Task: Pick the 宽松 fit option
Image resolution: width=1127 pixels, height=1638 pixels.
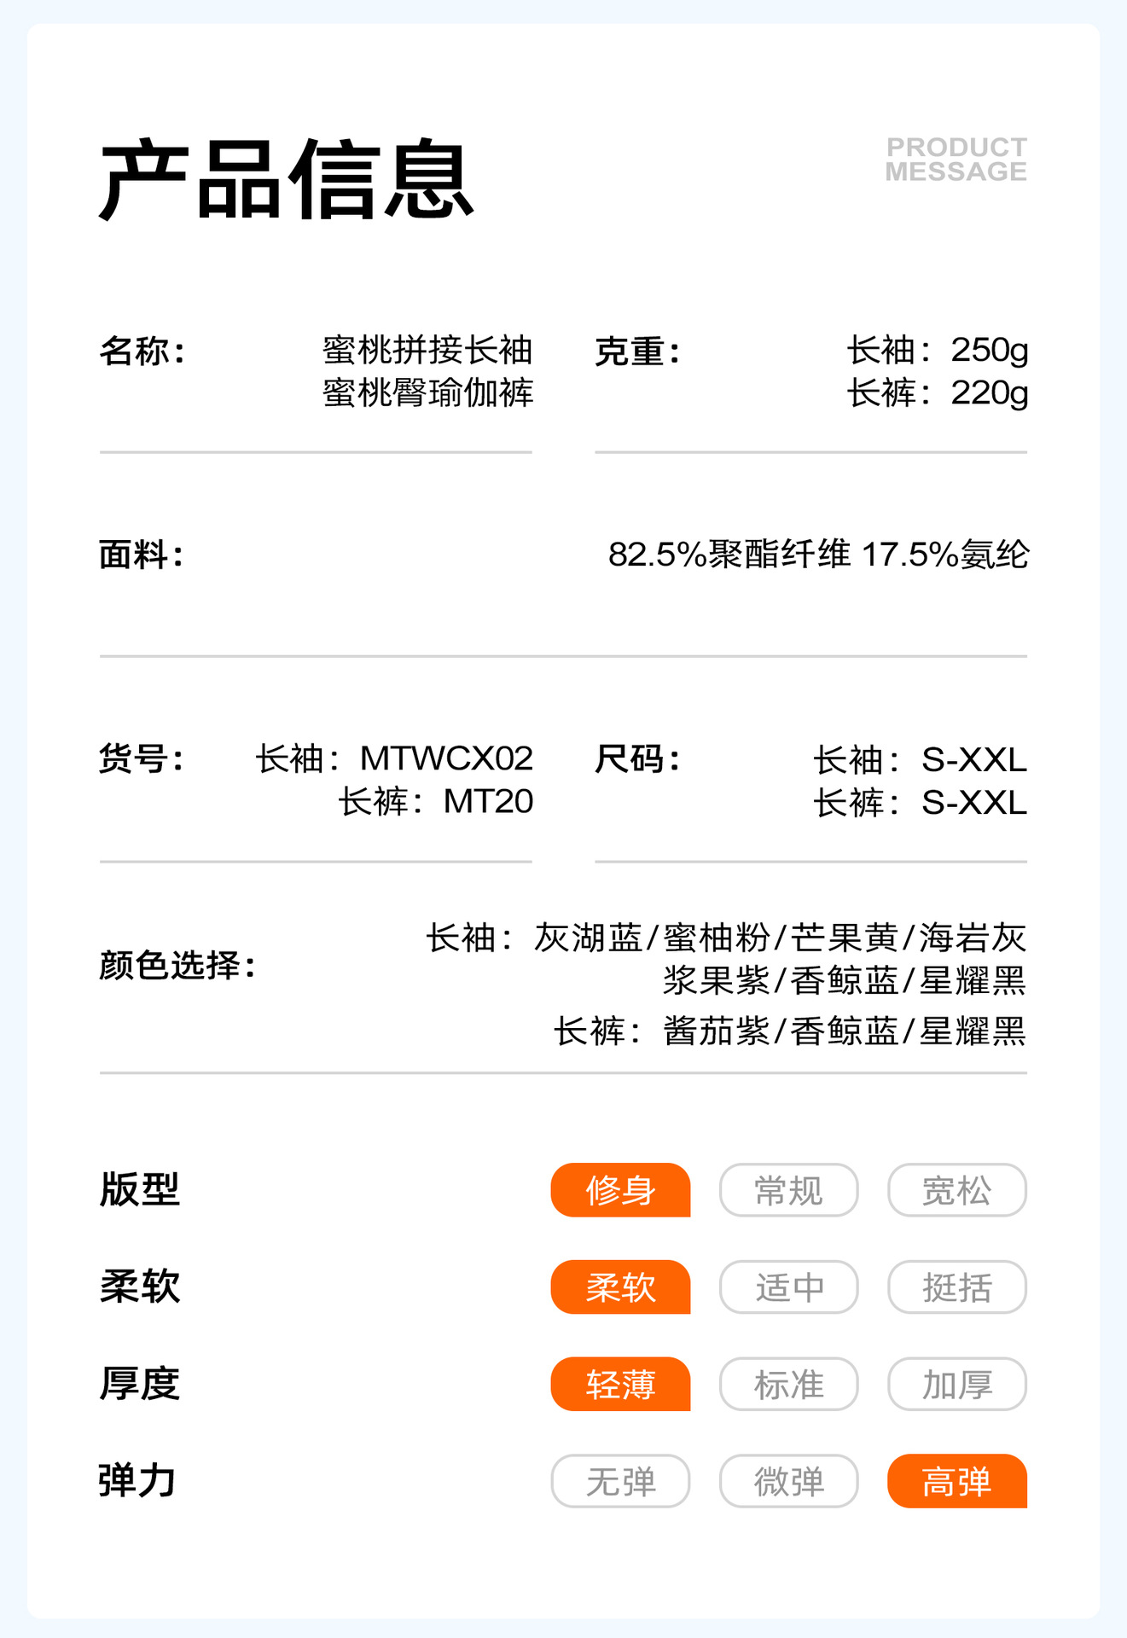Action: tap(956, 1189)
